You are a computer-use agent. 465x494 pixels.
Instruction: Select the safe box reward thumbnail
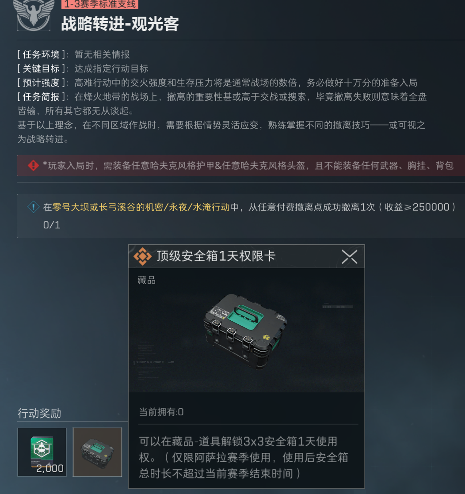pyautogui.click(x=97, y=452)
